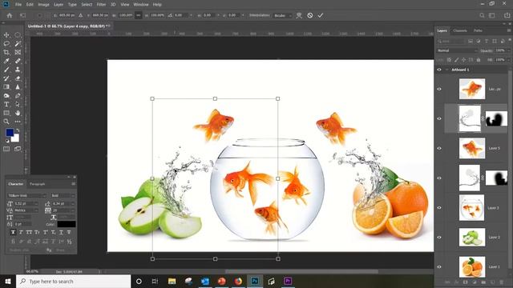This screenshot has height=288, width=513.
Task: Hide the top goldfish copy layer
Action: coord(439,89)
